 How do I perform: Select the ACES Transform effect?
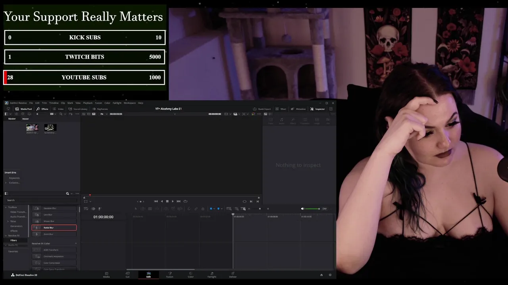pyautogui.click(x=54, y=250)
